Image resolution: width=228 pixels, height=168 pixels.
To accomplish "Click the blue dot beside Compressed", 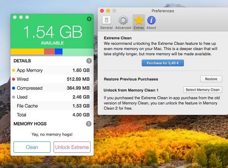I will point(13,88).
